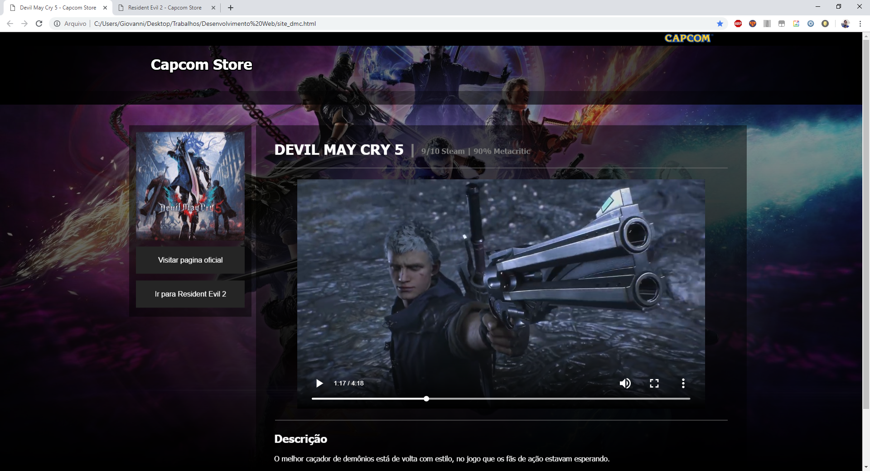Go back in browser history
870x471 pixels.
pyautogui.click(x=10, y=24)
